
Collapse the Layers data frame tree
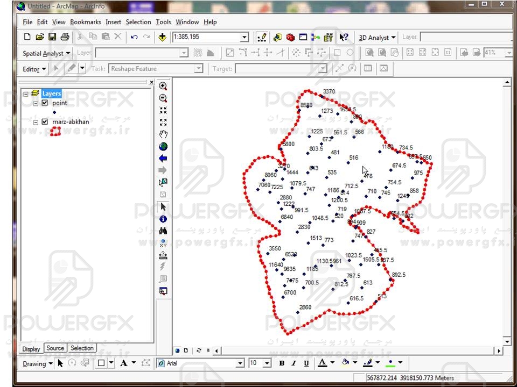click(25, 94)
